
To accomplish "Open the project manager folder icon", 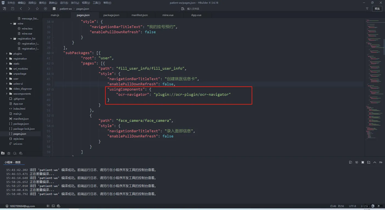I will click(3, 153).
